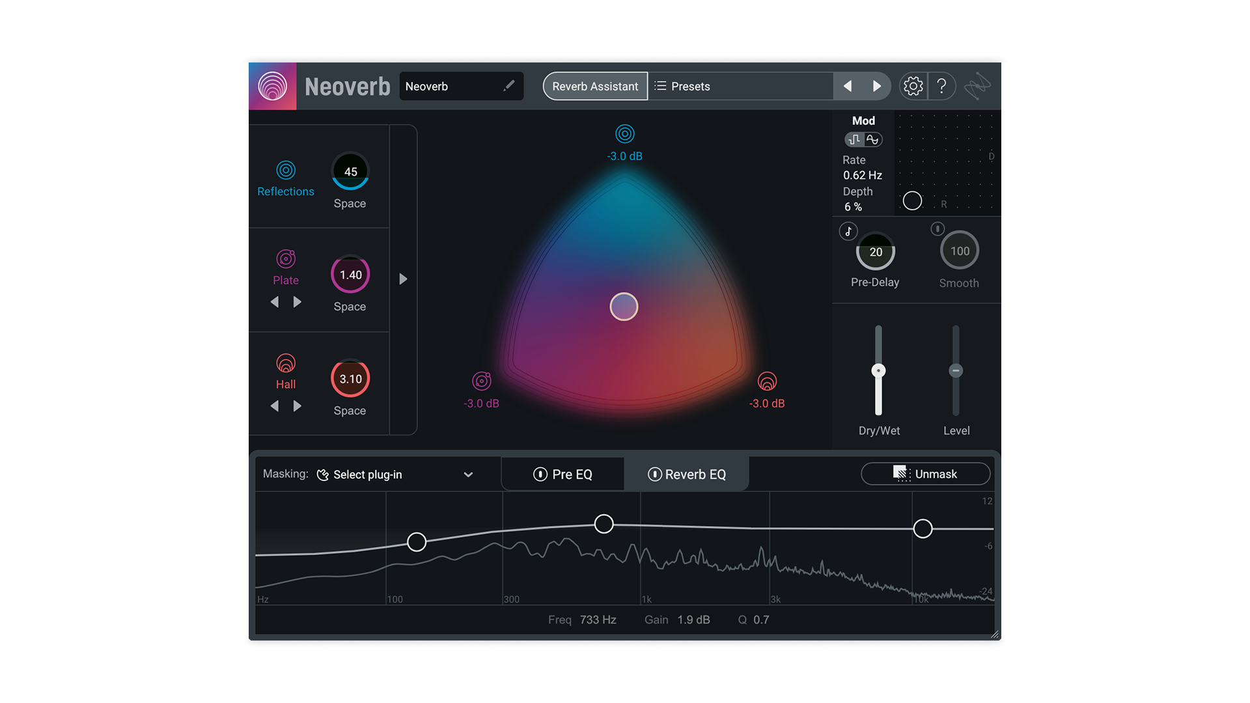Open the Presets list

click(684, 86)
